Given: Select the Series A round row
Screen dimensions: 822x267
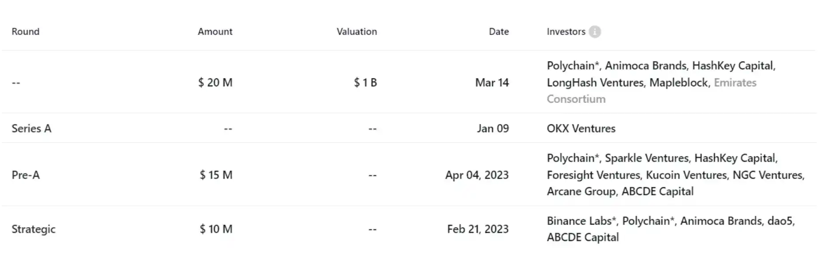Looking at the screenshot, I should tap(32, 128).
